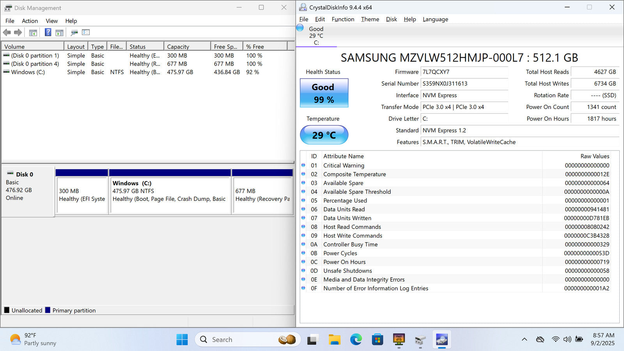This screenshot has width=624, height=351.
Task: Open Task View from the taskbar
Action: (x=312, y=340)
